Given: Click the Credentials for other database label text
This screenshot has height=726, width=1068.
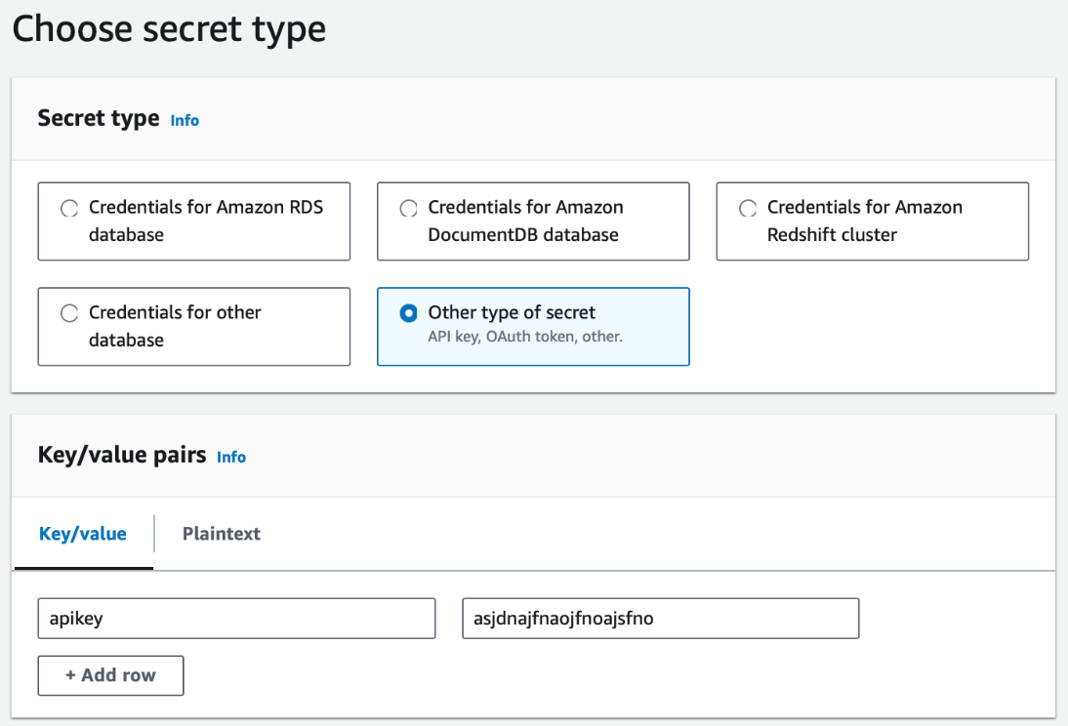Looking at the screenshot, I should click(x=175, y=326).
